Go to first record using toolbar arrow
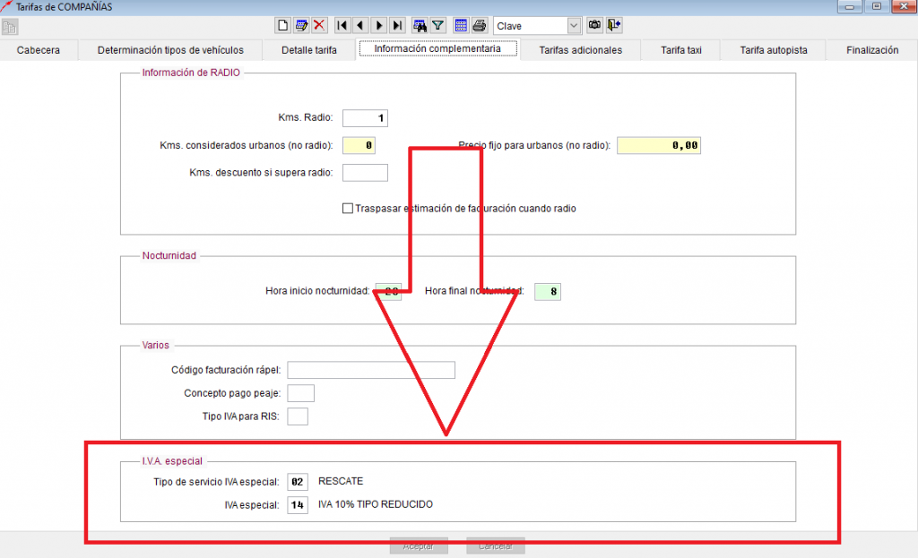The height and width of the screenshot is (558, 918). pos(342,26)
